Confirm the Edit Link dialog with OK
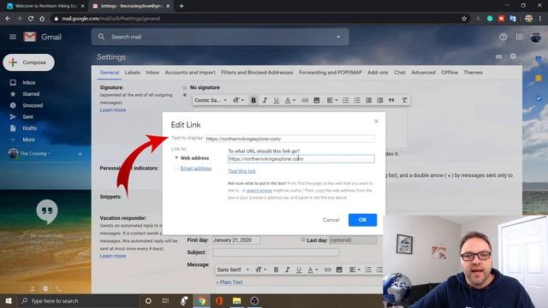This screenshot has width=548, height=308. coord(362,220)
